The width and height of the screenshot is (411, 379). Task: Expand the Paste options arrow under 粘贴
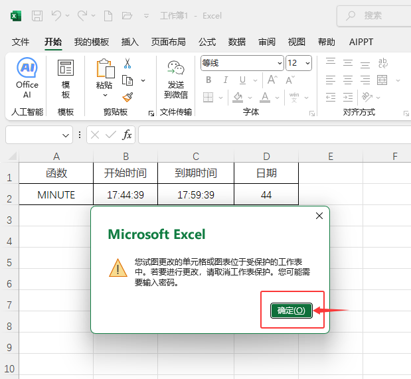click(105, 95)
